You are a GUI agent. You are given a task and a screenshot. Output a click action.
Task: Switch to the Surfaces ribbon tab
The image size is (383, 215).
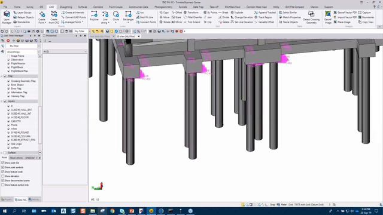click(83, 7)
